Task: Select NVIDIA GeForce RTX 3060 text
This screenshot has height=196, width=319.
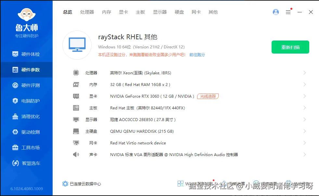Action: 152,96
